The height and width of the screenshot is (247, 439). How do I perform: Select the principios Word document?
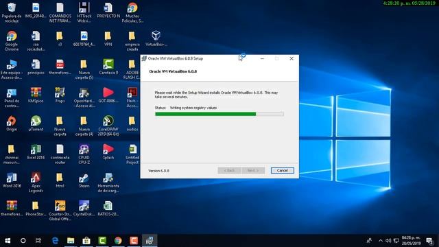(36, 67)
